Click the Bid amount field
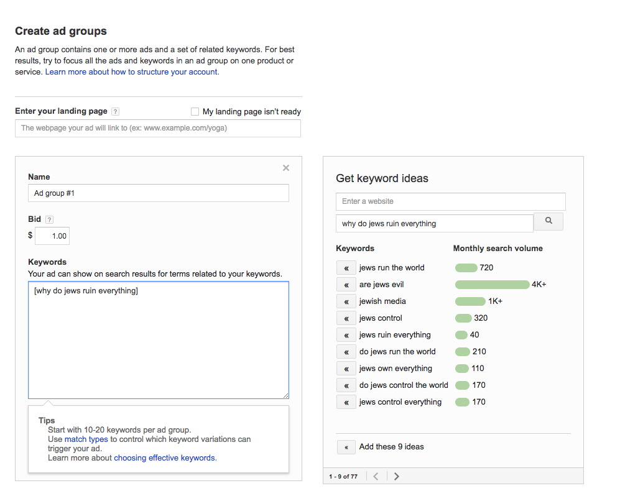The image size is (620, 496). coord(52,236)
